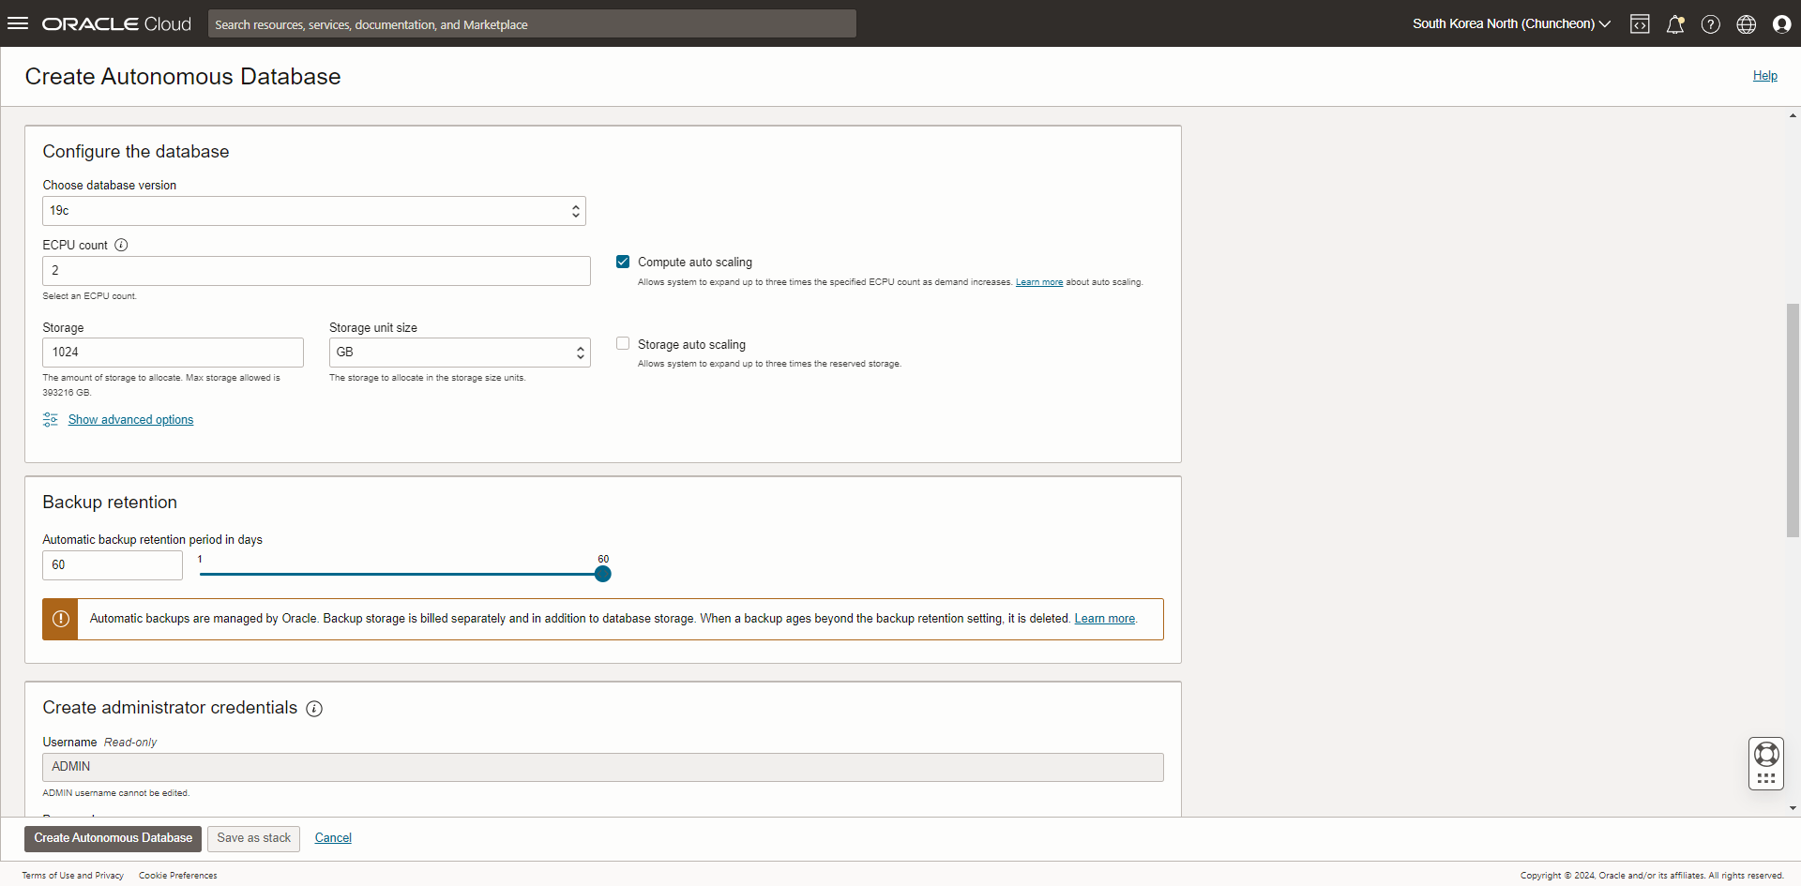Viewport: 1801px width, 886px height.
Task: Click the Backup retention heading
Action: coord(110,503)
